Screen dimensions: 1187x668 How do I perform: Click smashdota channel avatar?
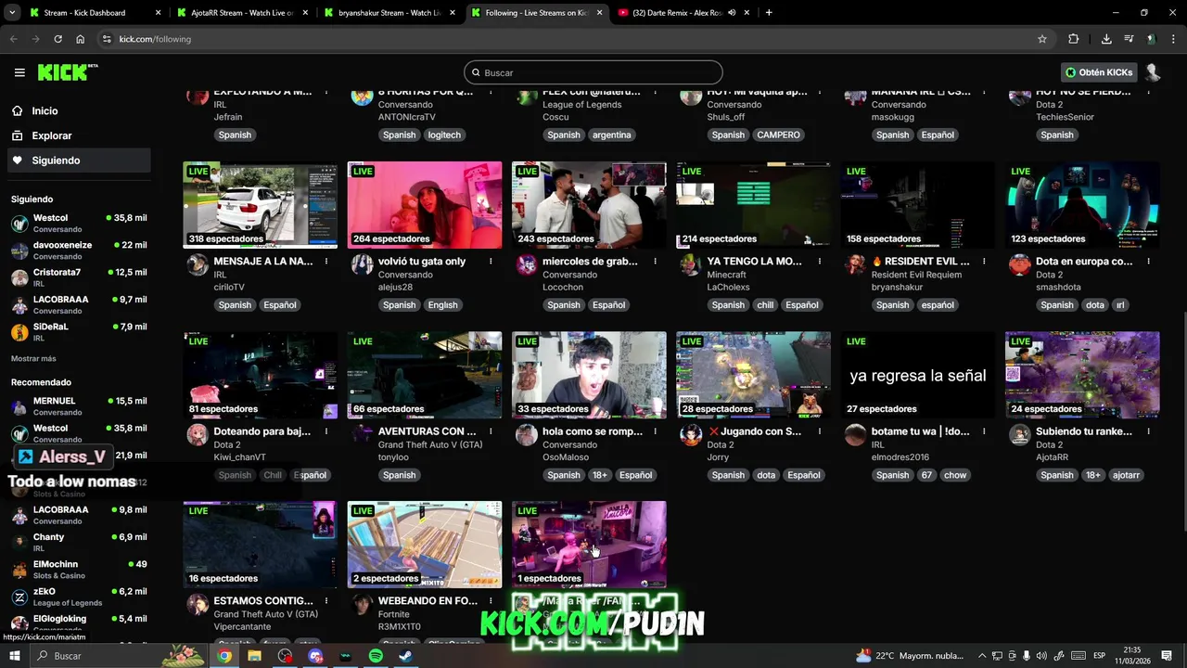point(1019,265)
